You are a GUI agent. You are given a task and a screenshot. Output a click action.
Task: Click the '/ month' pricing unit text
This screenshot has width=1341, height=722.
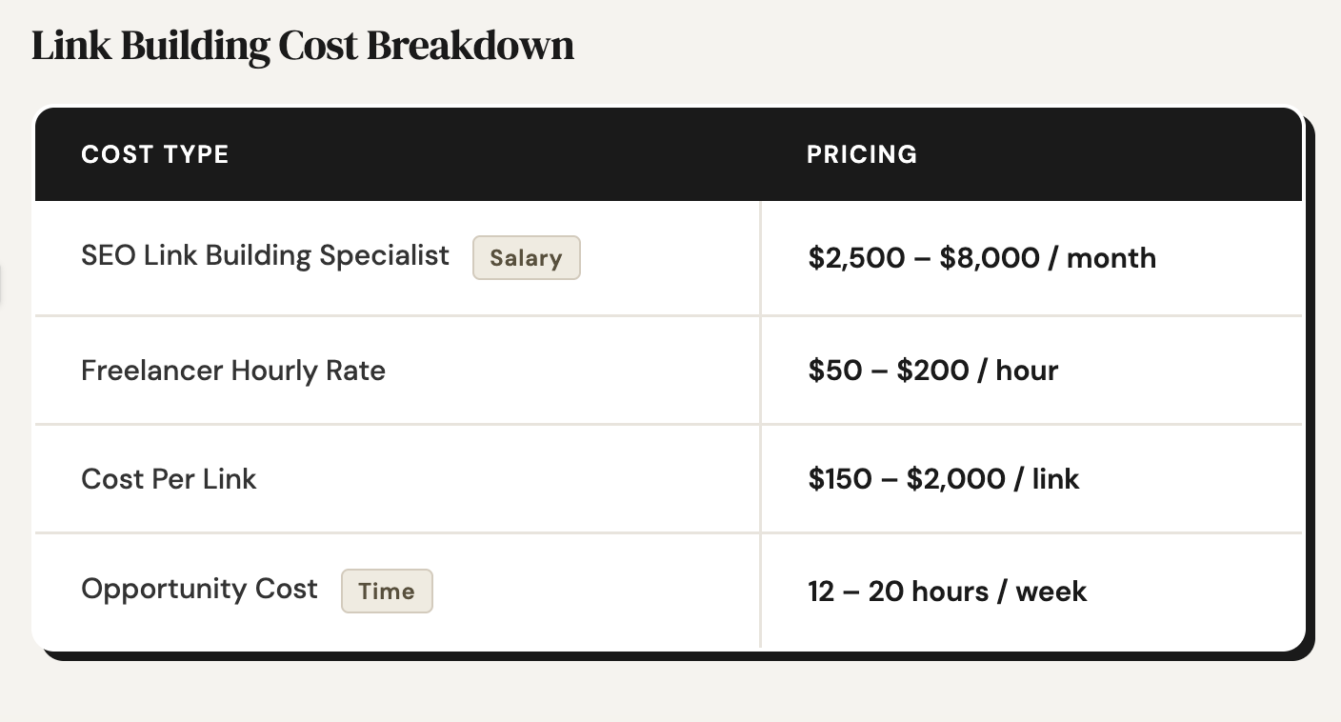point(1101,258)
